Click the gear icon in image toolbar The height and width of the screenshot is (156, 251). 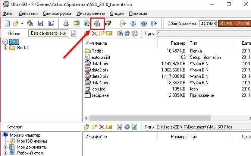click(127, 34)
